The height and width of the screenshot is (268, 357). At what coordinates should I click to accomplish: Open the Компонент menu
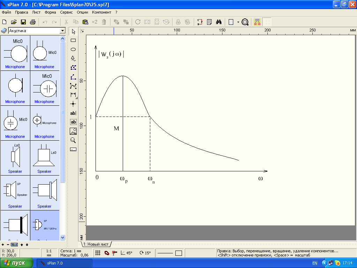(101, 12)
